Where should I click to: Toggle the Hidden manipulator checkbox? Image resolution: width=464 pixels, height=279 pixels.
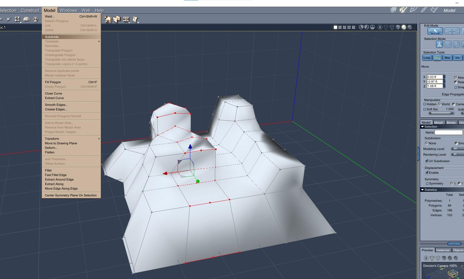point(424,104)
